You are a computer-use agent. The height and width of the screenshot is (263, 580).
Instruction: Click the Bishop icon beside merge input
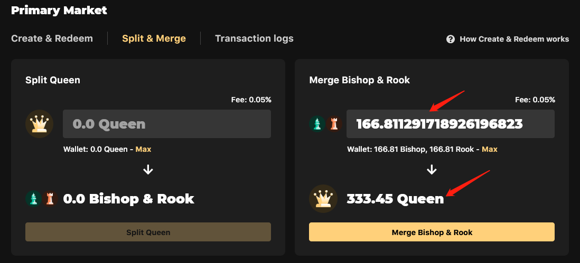pyautogui.click(x=317, y=124)
